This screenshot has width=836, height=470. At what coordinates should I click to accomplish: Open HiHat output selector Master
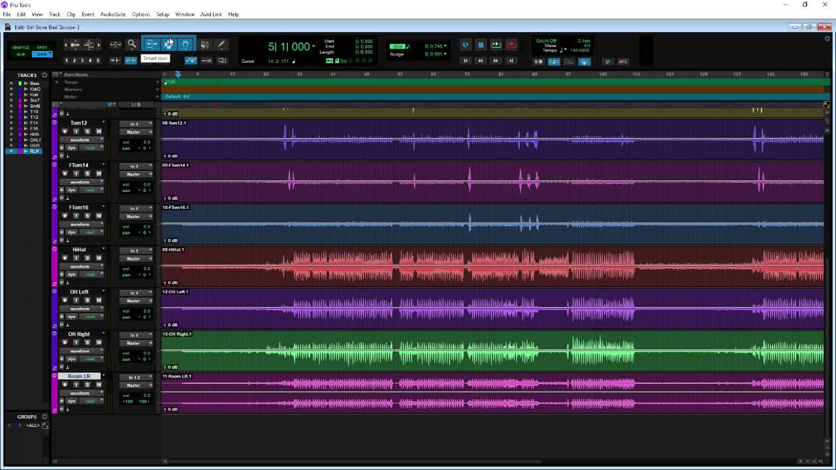coord(135,258)
